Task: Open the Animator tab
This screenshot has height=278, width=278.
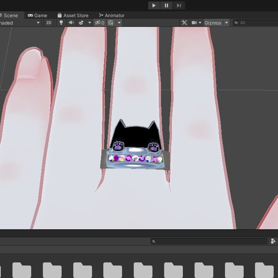Action: [112, 16]
